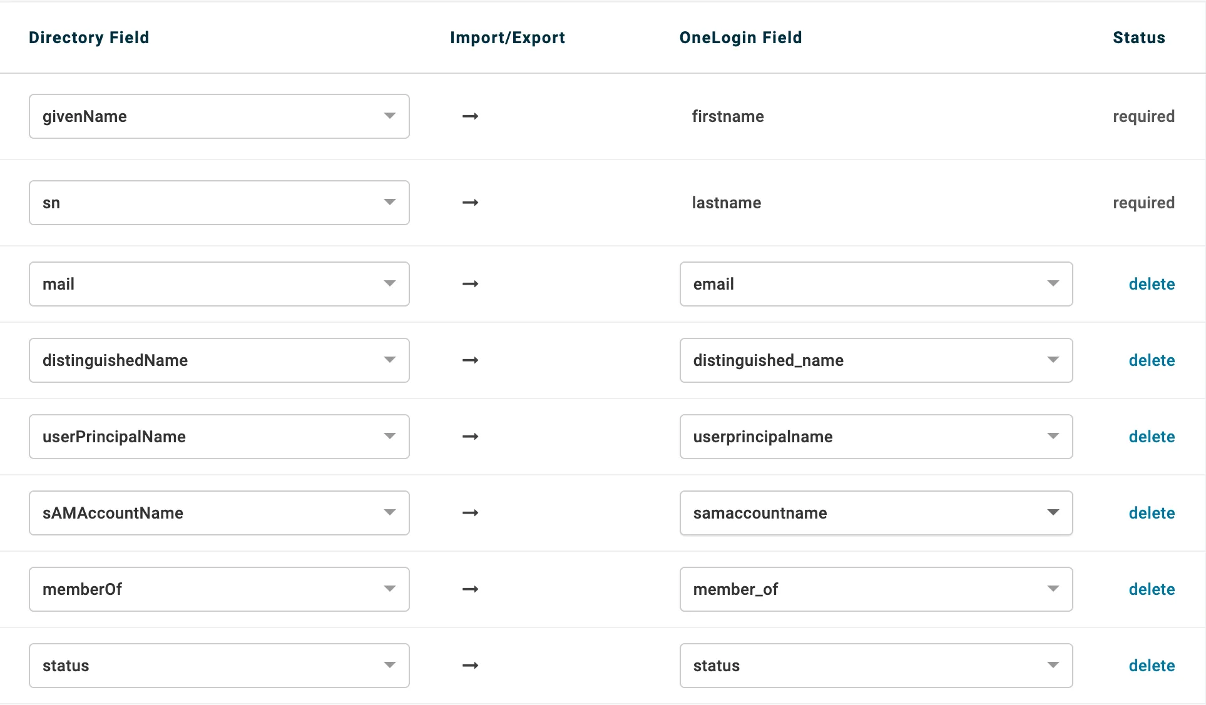Open the distinguished_name OneLogin field dropdown
Viewport: 1206px width, 705px height.
click(876, 360)
